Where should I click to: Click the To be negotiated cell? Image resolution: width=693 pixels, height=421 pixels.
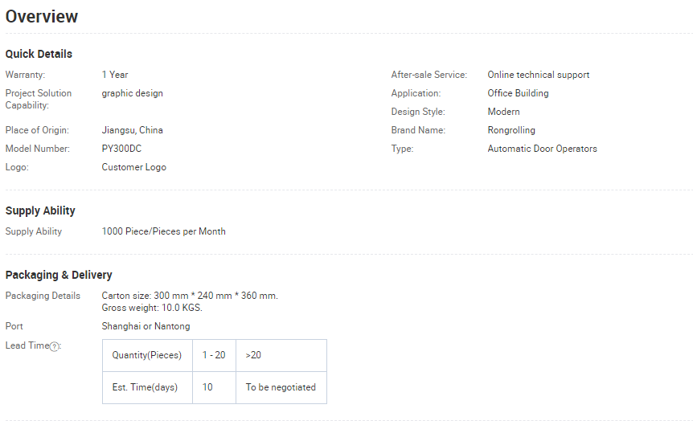[x=281, y=387]
